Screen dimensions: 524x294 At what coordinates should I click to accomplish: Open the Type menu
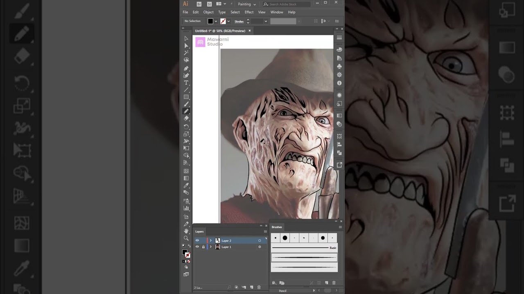tap(222, 12)
